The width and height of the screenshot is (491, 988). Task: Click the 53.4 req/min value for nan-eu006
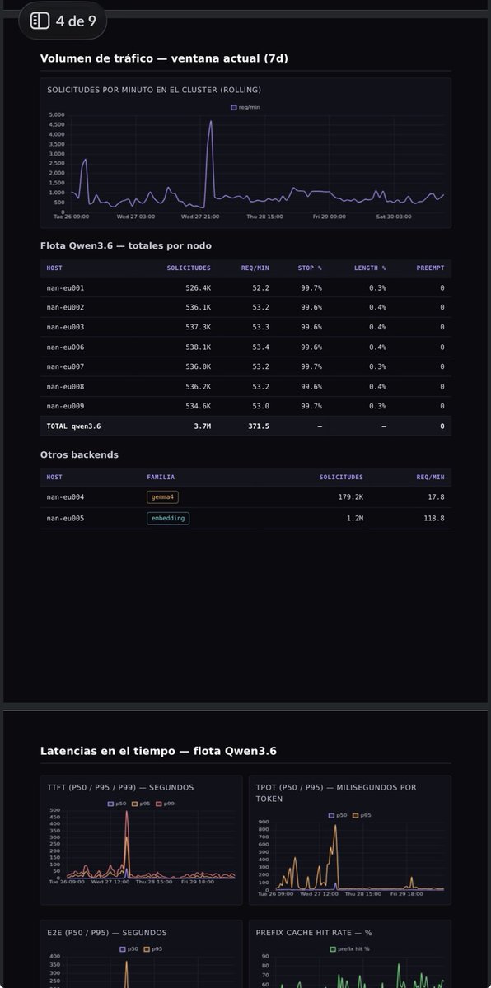pos(261,347)
